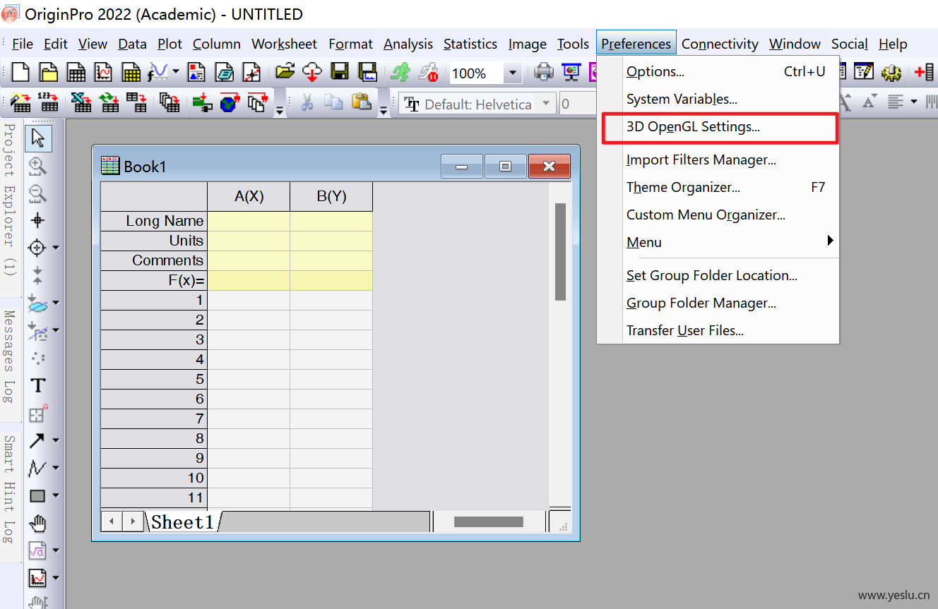This screenshot has width=938, height=609.
Task: Expand the Rectangle tool options arrow
Action: point(56,496)
